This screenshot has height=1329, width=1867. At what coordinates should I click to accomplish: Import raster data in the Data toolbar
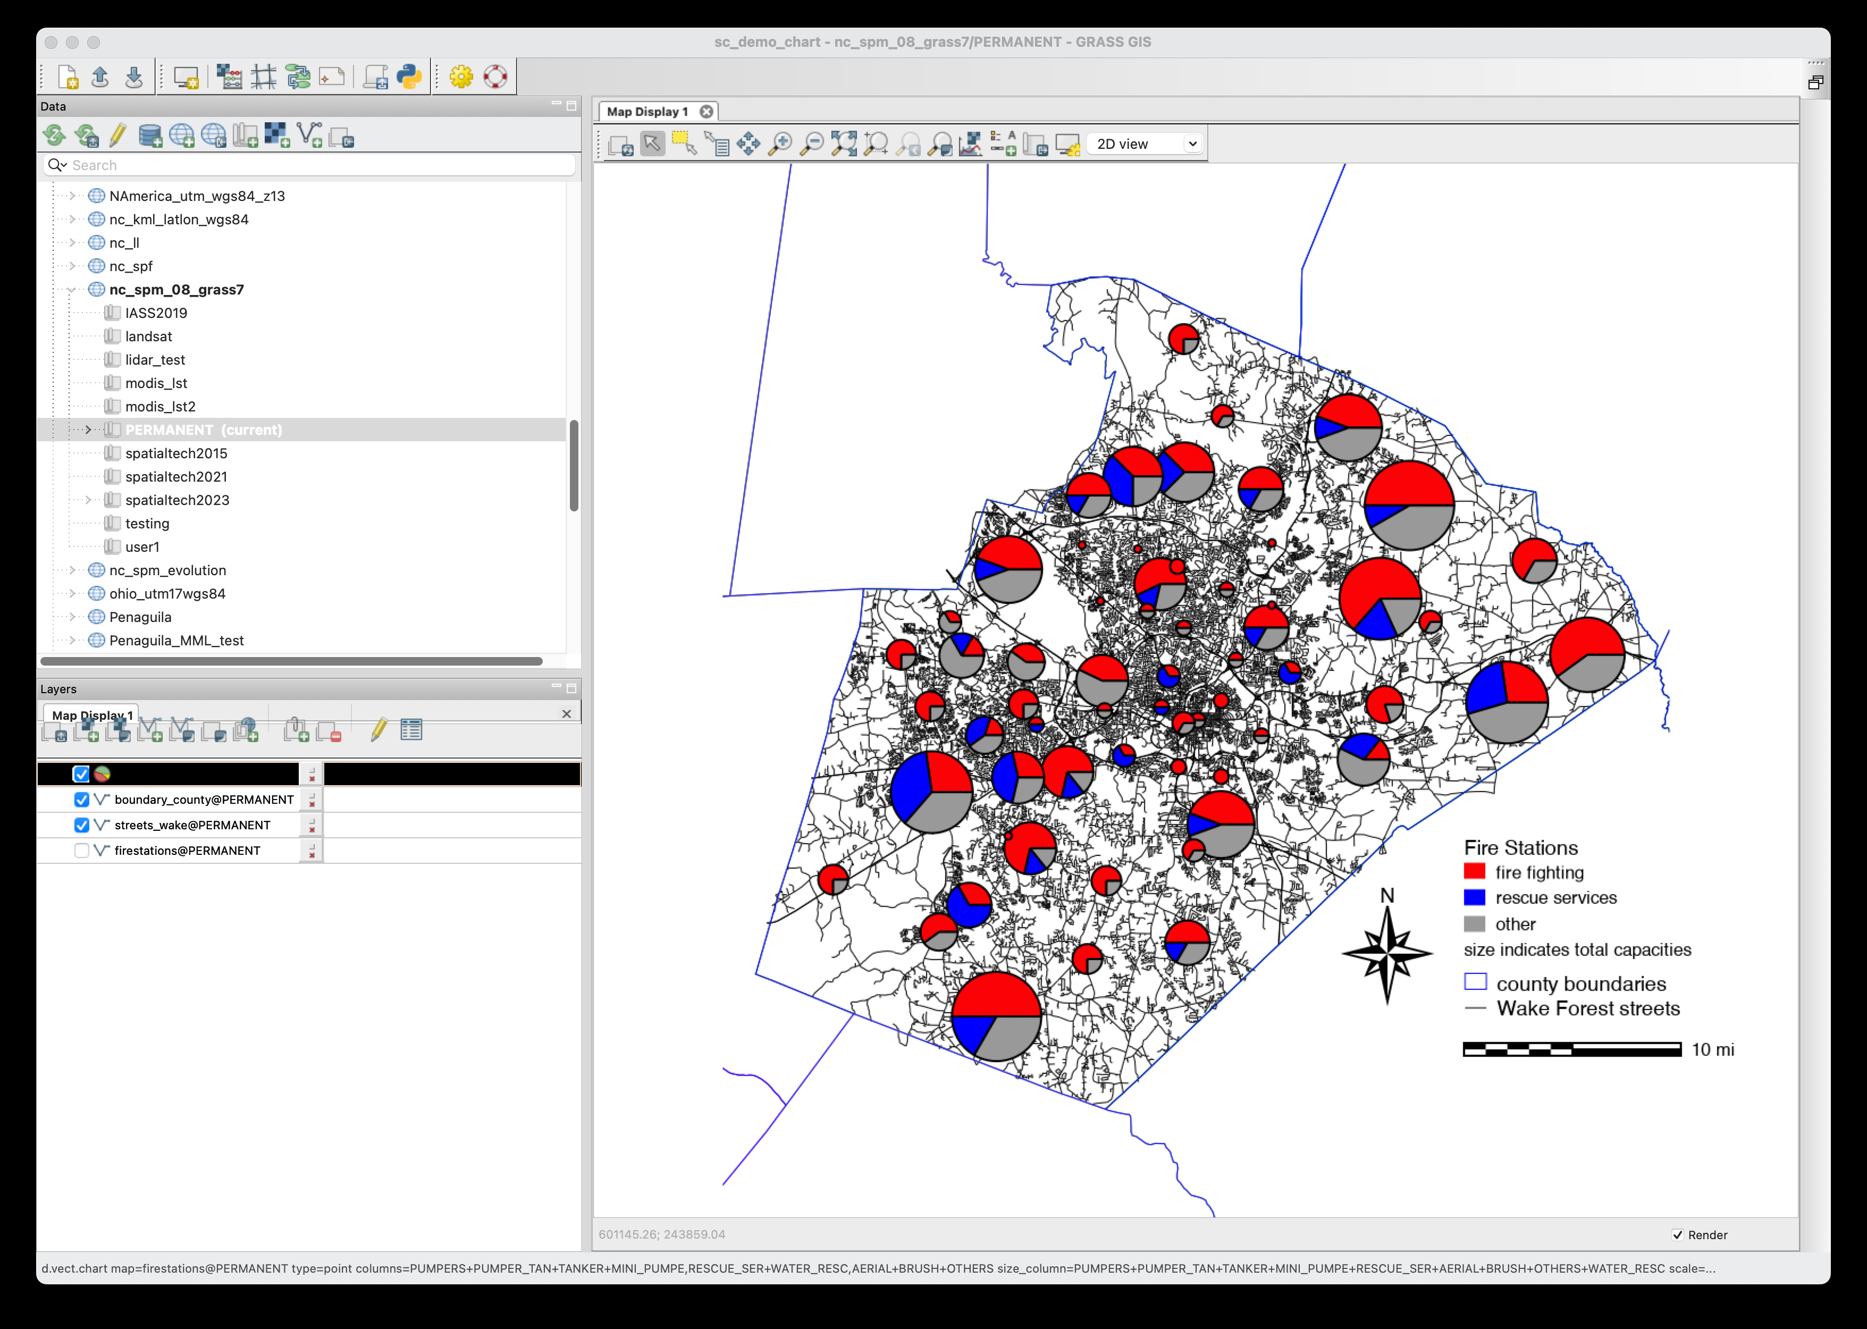click(x=277, y=135)
